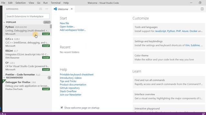Install the ESLint extension
This screenshot has width=206, height=115.
[x=46, y=57]
